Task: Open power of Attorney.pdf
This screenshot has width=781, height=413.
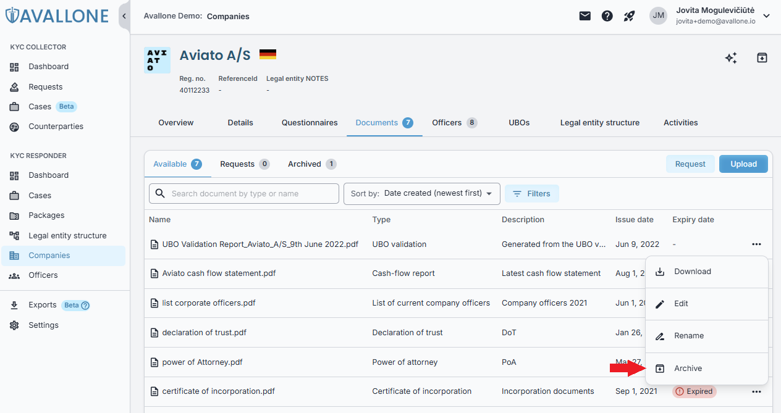Action: point(202,362)
